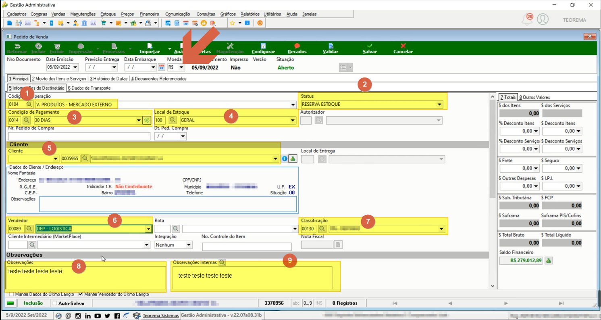Switch to Movto dos Itens e Serviços tab
Image resolution: width=601 pixels, height=320 pixels.
[x=59, y=79]
